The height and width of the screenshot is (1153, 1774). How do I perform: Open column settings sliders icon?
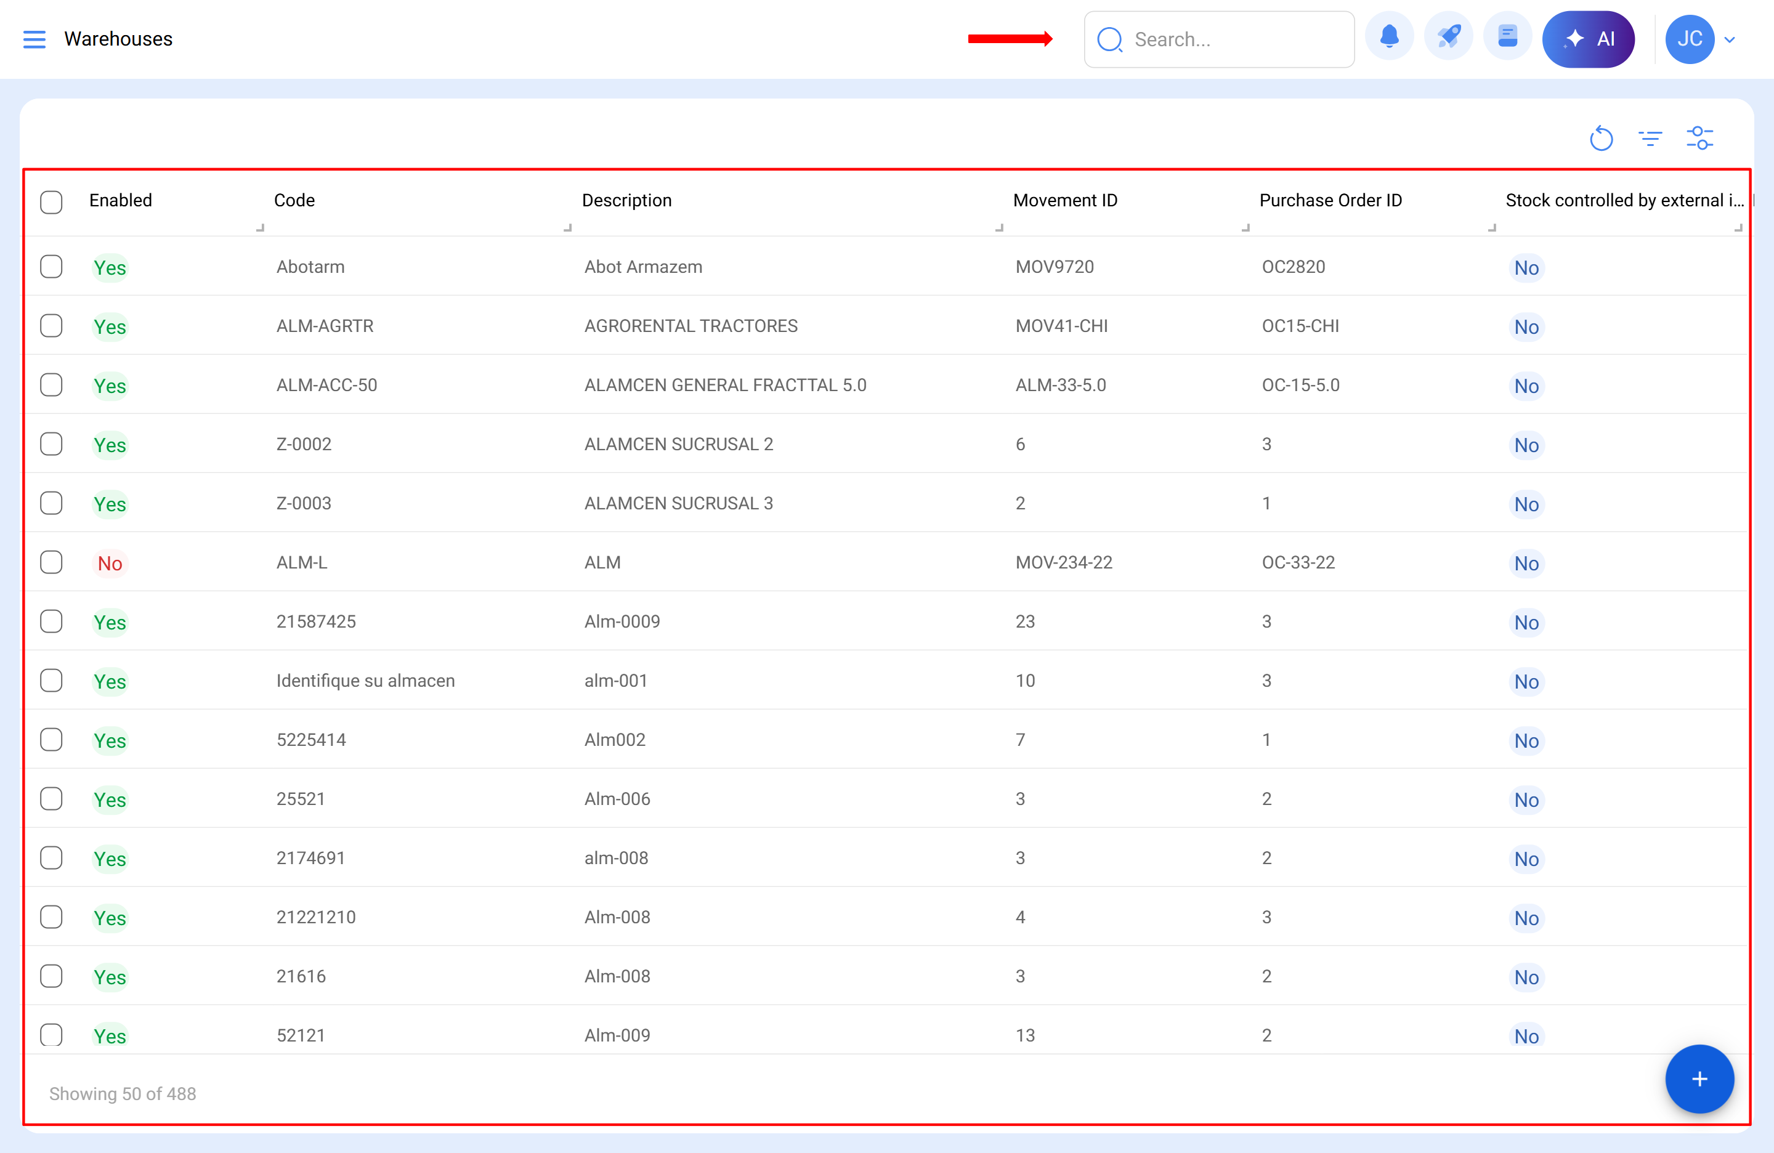1699,139
